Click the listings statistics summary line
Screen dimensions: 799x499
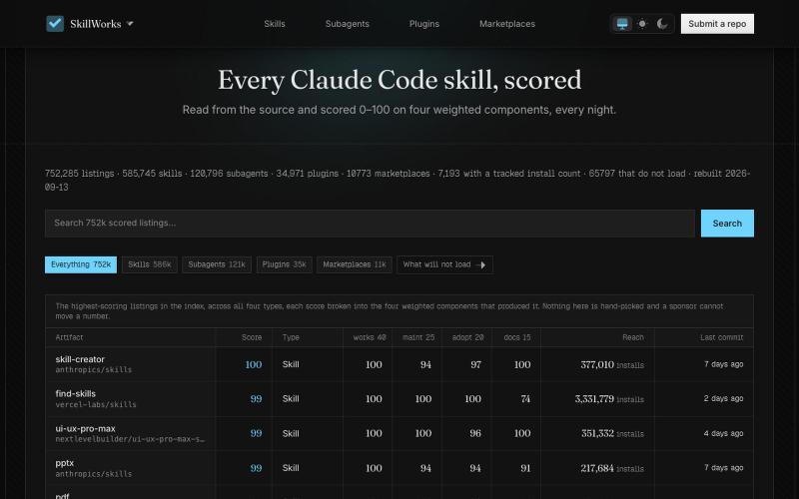click(398, 180)
